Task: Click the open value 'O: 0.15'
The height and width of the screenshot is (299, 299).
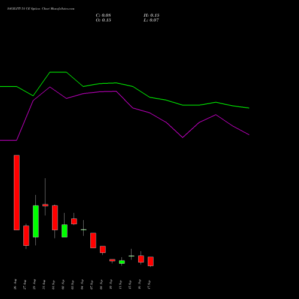Action: [103, 20]
